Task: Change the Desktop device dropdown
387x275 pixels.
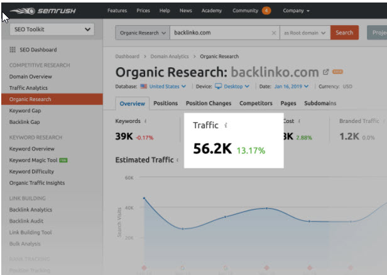Action: pos(237,87)
